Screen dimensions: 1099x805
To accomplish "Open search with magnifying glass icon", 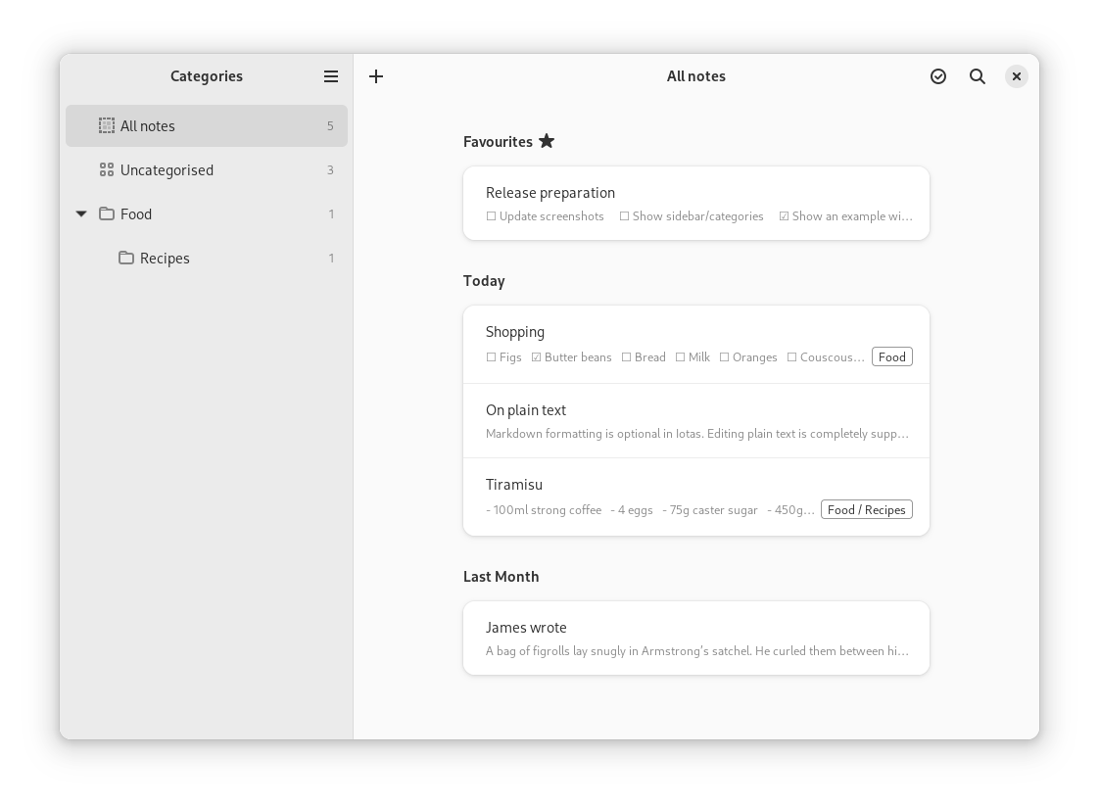I will tap(978, 76).
